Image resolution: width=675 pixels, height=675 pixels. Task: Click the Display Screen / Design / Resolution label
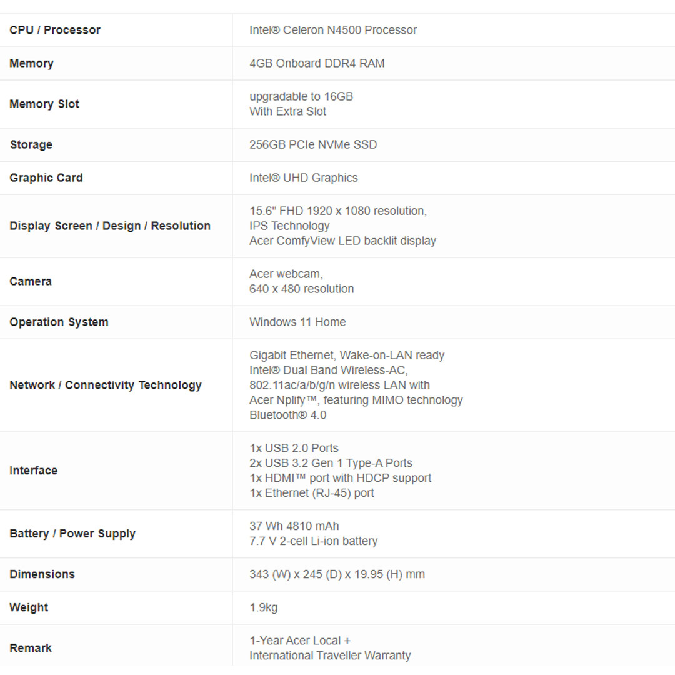(x=110, y=226)
